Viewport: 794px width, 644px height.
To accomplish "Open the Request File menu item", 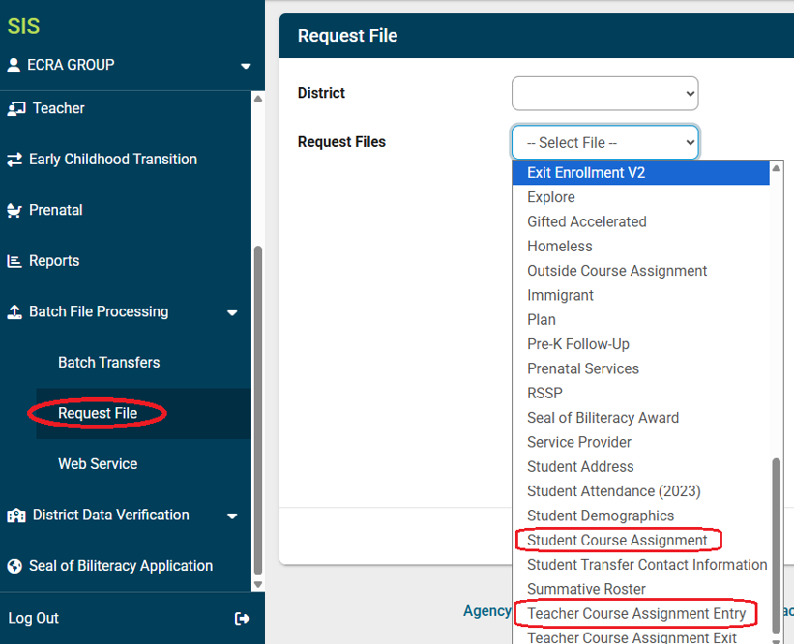I will point(97,414).
